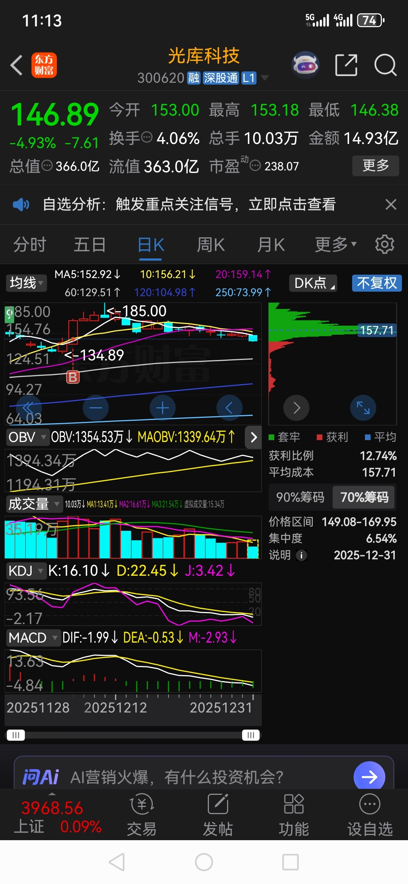
Task: Tap the 更多 quote details button
Action: tap(376, 165)
